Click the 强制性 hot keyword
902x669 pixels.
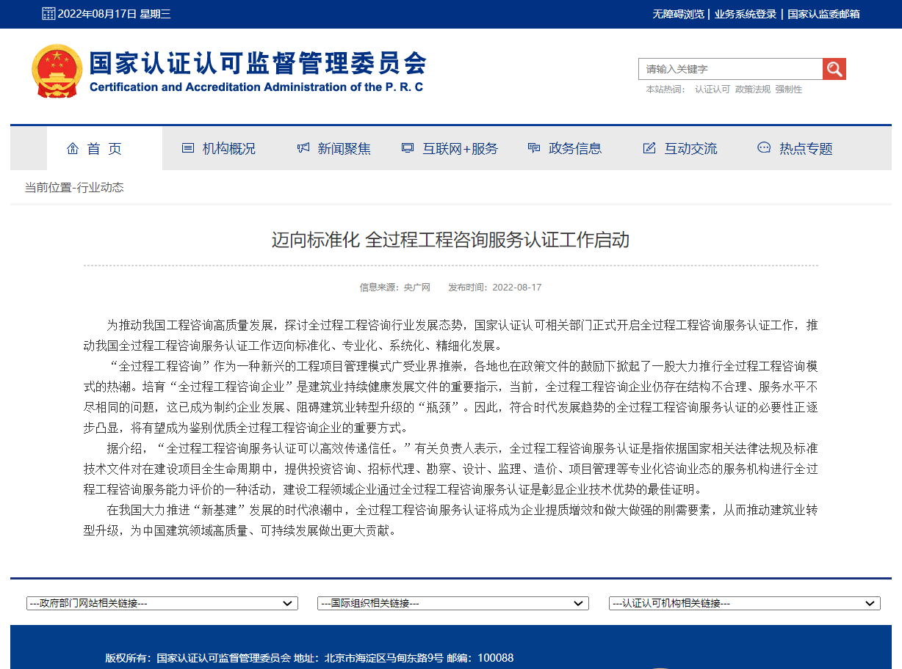tap(788, 89)
